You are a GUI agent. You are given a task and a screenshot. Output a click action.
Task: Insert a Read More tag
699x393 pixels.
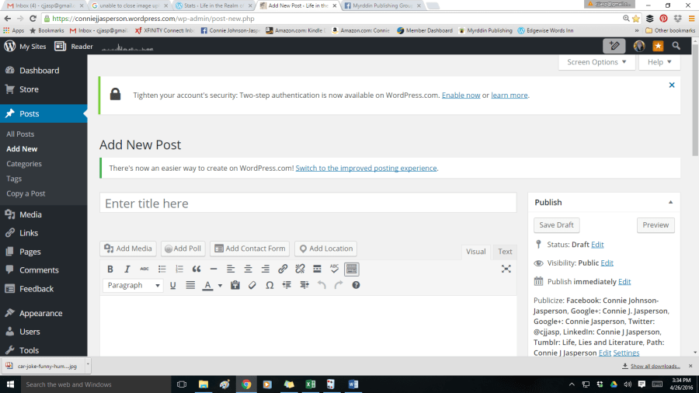tap(317, 269)
